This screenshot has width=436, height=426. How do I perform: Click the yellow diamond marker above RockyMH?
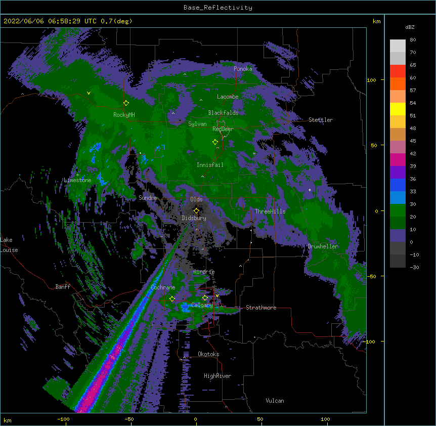(126, 103)
